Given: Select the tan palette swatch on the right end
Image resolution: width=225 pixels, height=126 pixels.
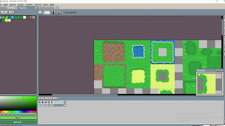Looking at the screenshot, I should pyautogui.click(x=34, y=17).
